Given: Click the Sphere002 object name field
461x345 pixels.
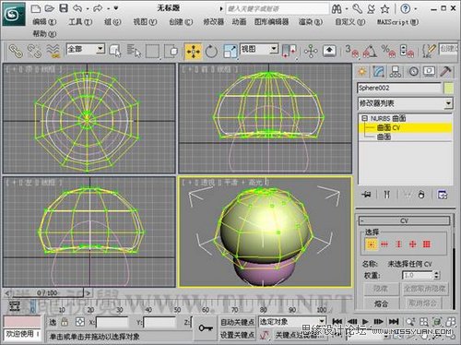Looking at the screenshot, I should [399, 88].
